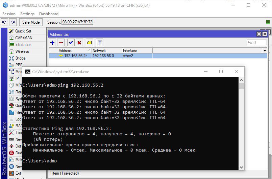Disable address with red X button
Image resolution: width=272 pixels, height=179 pixels.
click(x=79, y=43)
